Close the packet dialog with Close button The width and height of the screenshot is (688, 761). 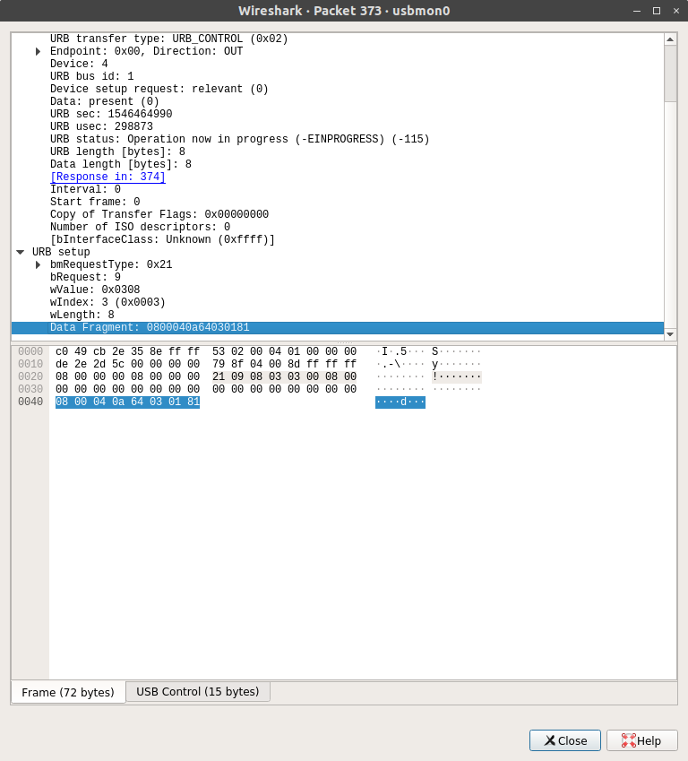tap(565, 740)
